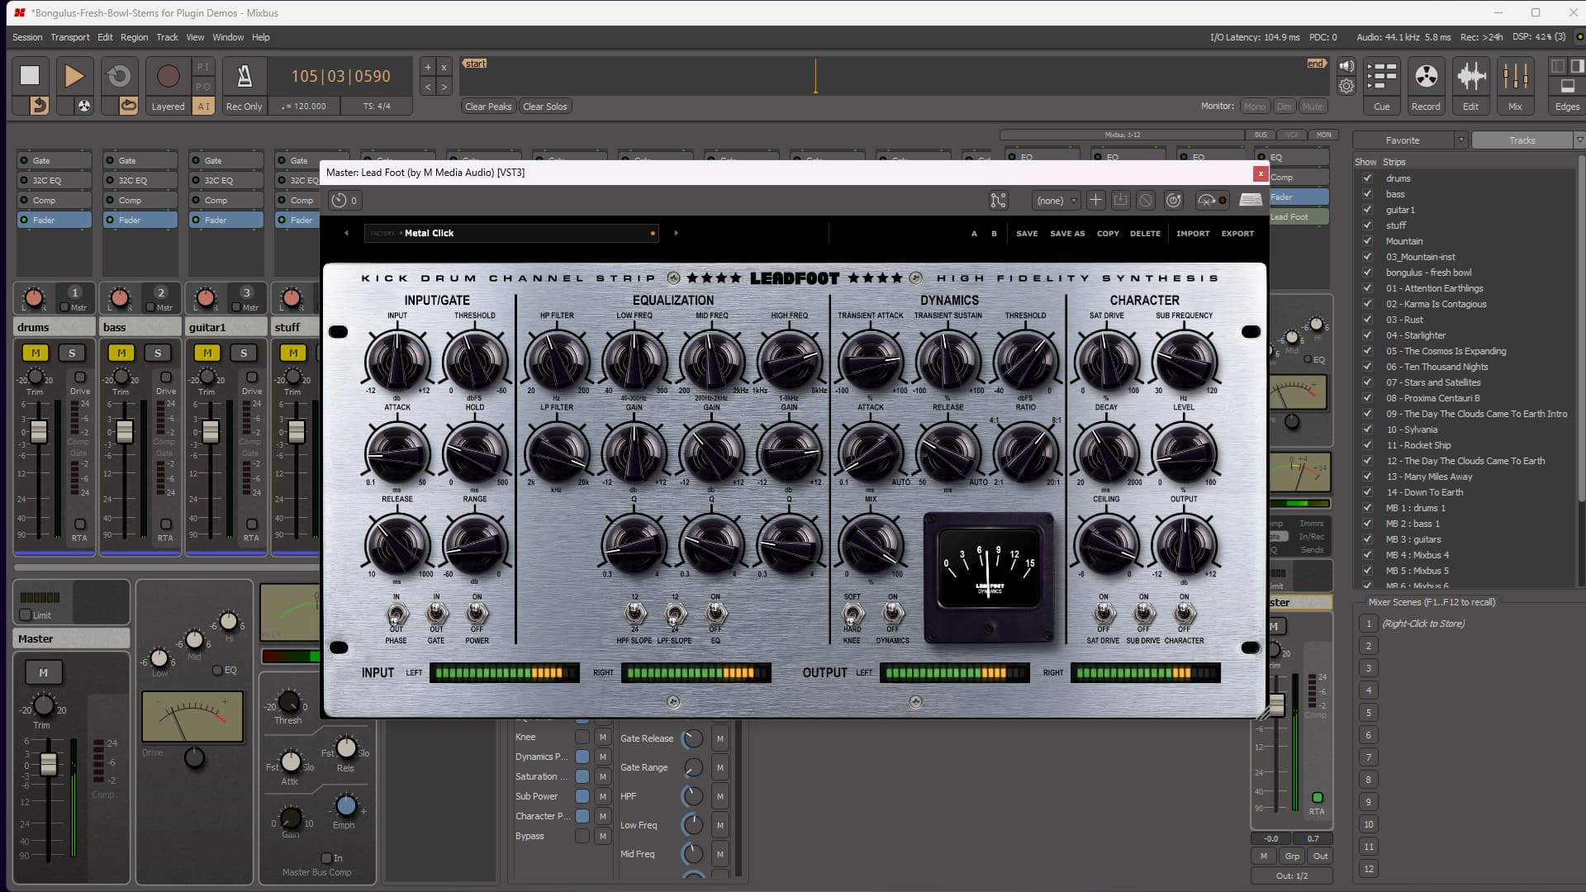Toggle loop playback button

[119, 75]
